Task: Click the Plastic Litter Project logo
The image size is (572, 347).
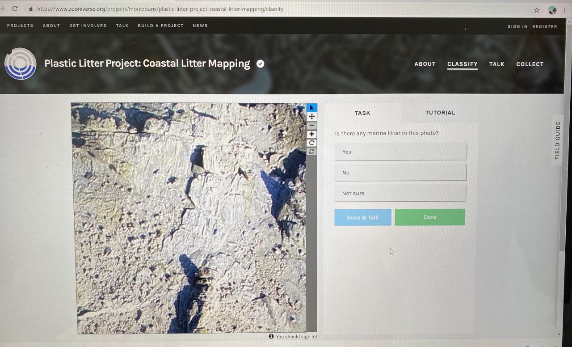Action: pyautogui.click(x=21, y=64)
